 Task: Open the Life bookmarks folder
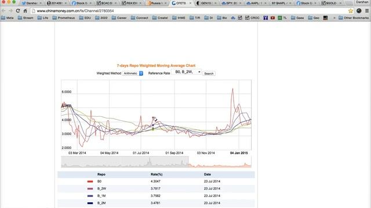click(x=43, y=18)
